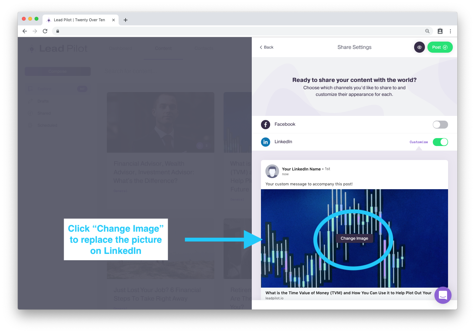Open the browser profile clipboard icon
The height and width of the screenshot is (333, 475).
pos(440,31)
